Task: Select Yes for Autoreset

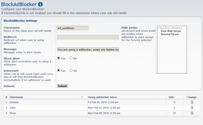Action: tap(59, 71)
